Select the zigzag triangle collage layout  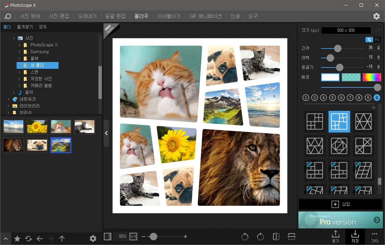point(315,146)
